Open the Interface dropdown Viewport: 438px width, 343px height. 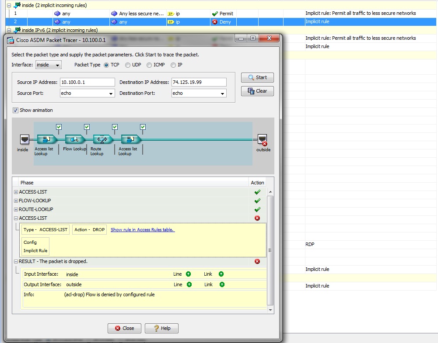click(x=49, y=65)
